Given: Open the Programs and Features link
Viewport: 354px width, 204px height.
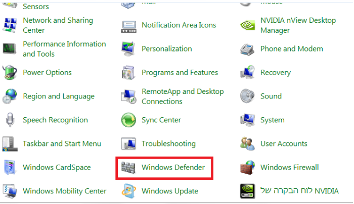Looking at the screenshot, I should [180, 72].
